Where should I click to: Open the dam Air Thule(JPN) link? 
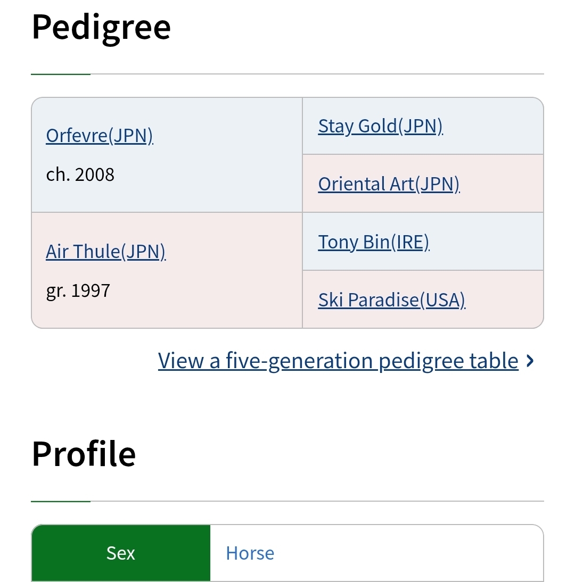(105, 251)
